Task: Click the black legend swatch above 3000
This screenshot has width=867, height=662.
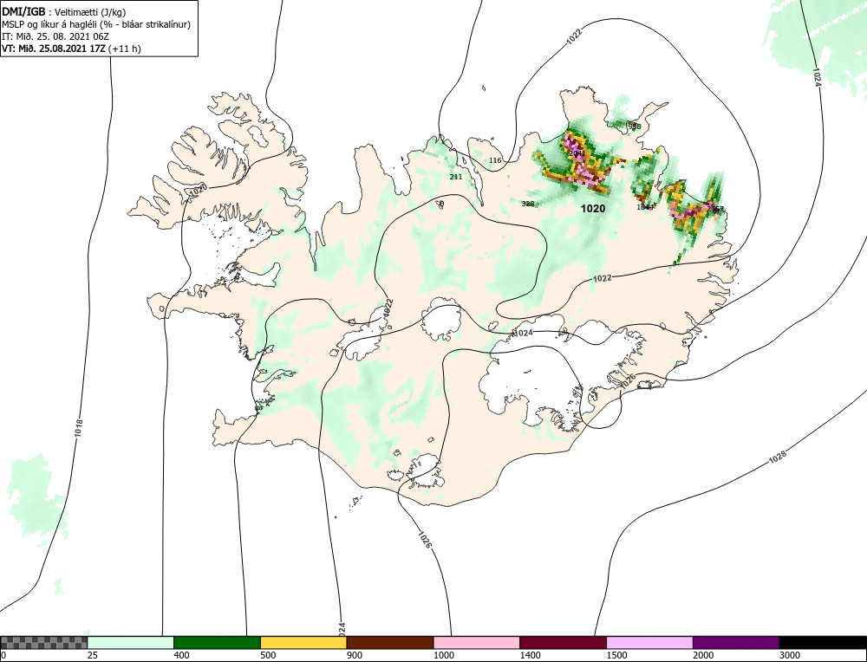Action: tap(823, 643)
